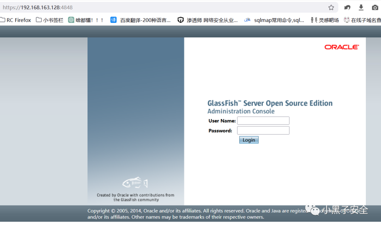Open the 小书签栏 bookmark folder

(x=50, y=20)
